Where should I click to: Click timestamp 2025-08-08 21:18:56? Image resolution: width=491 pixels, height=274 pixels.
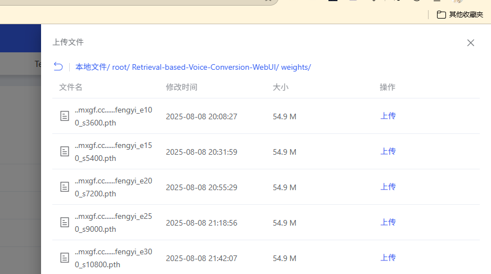click(201, 223)
